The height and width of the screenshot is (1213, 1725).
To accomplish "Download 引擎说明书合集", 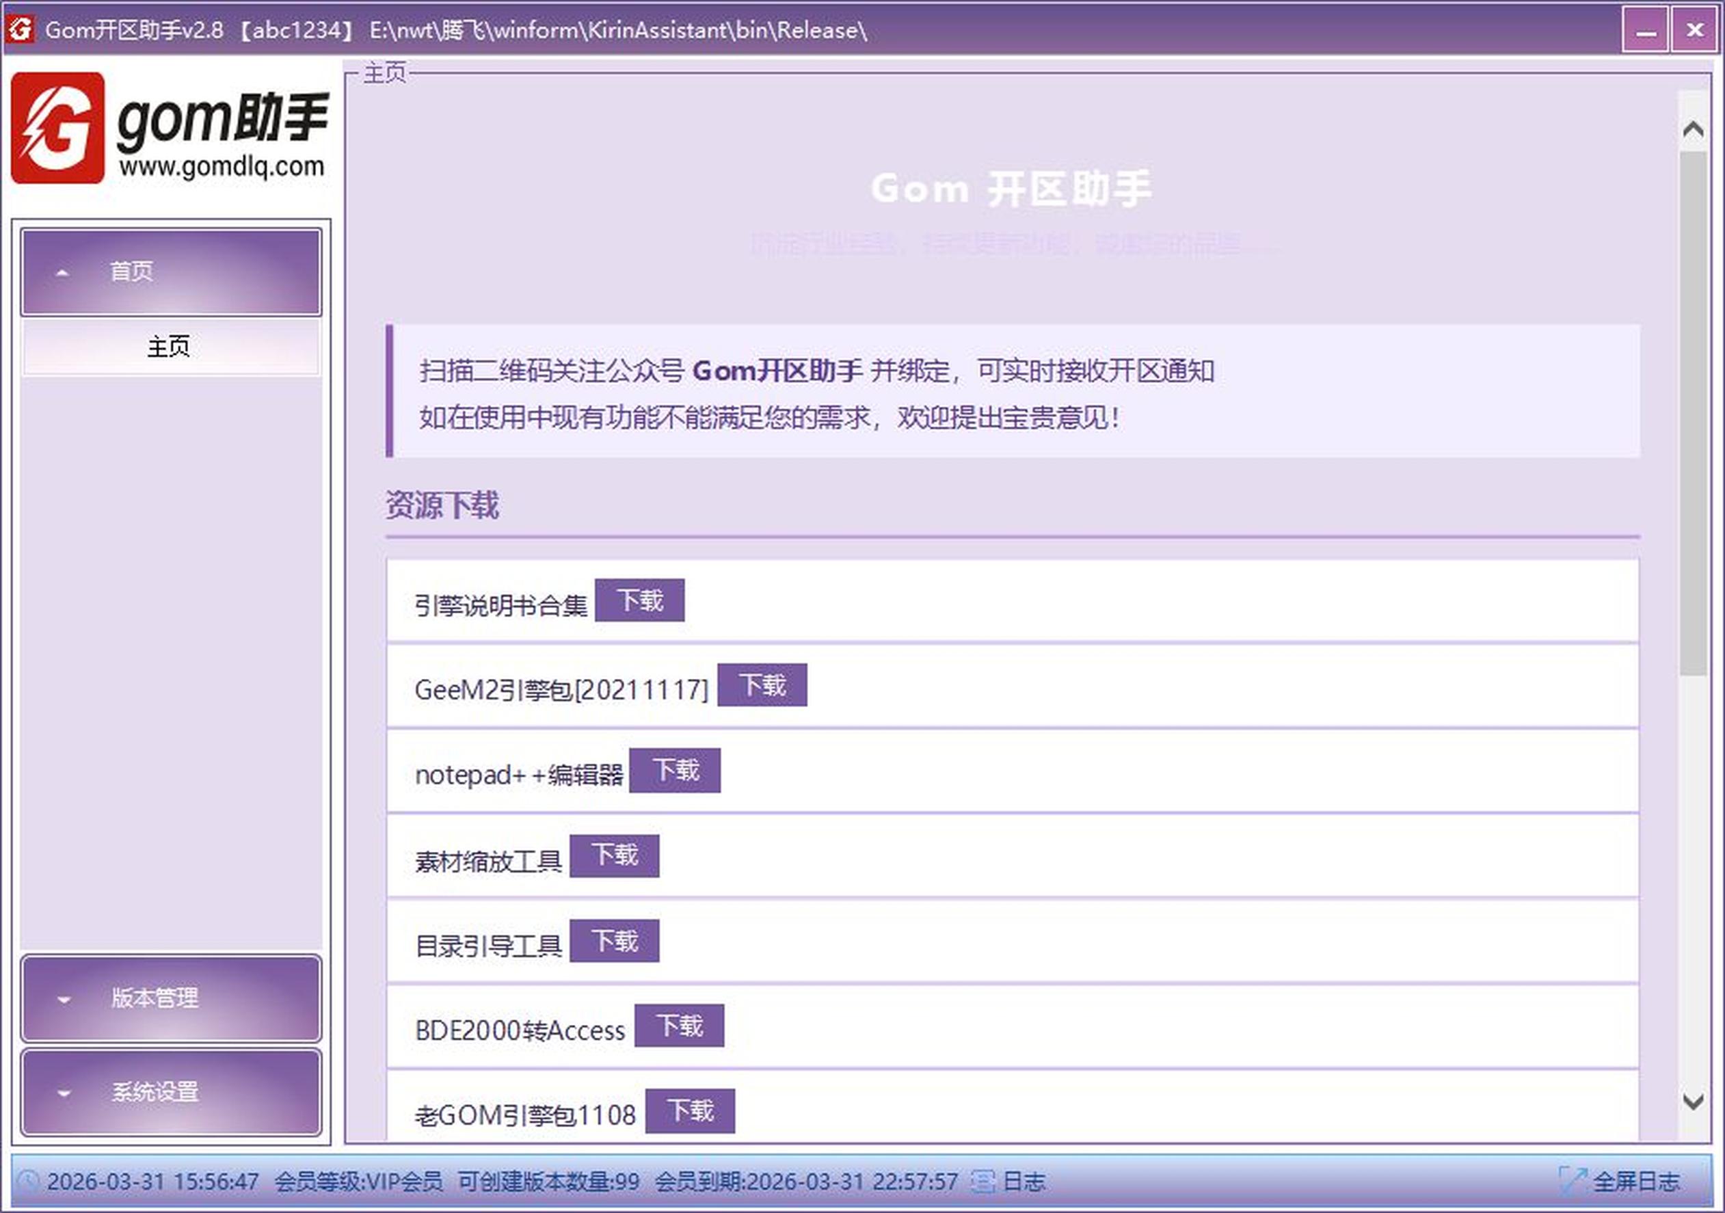I will pos(639,600).
